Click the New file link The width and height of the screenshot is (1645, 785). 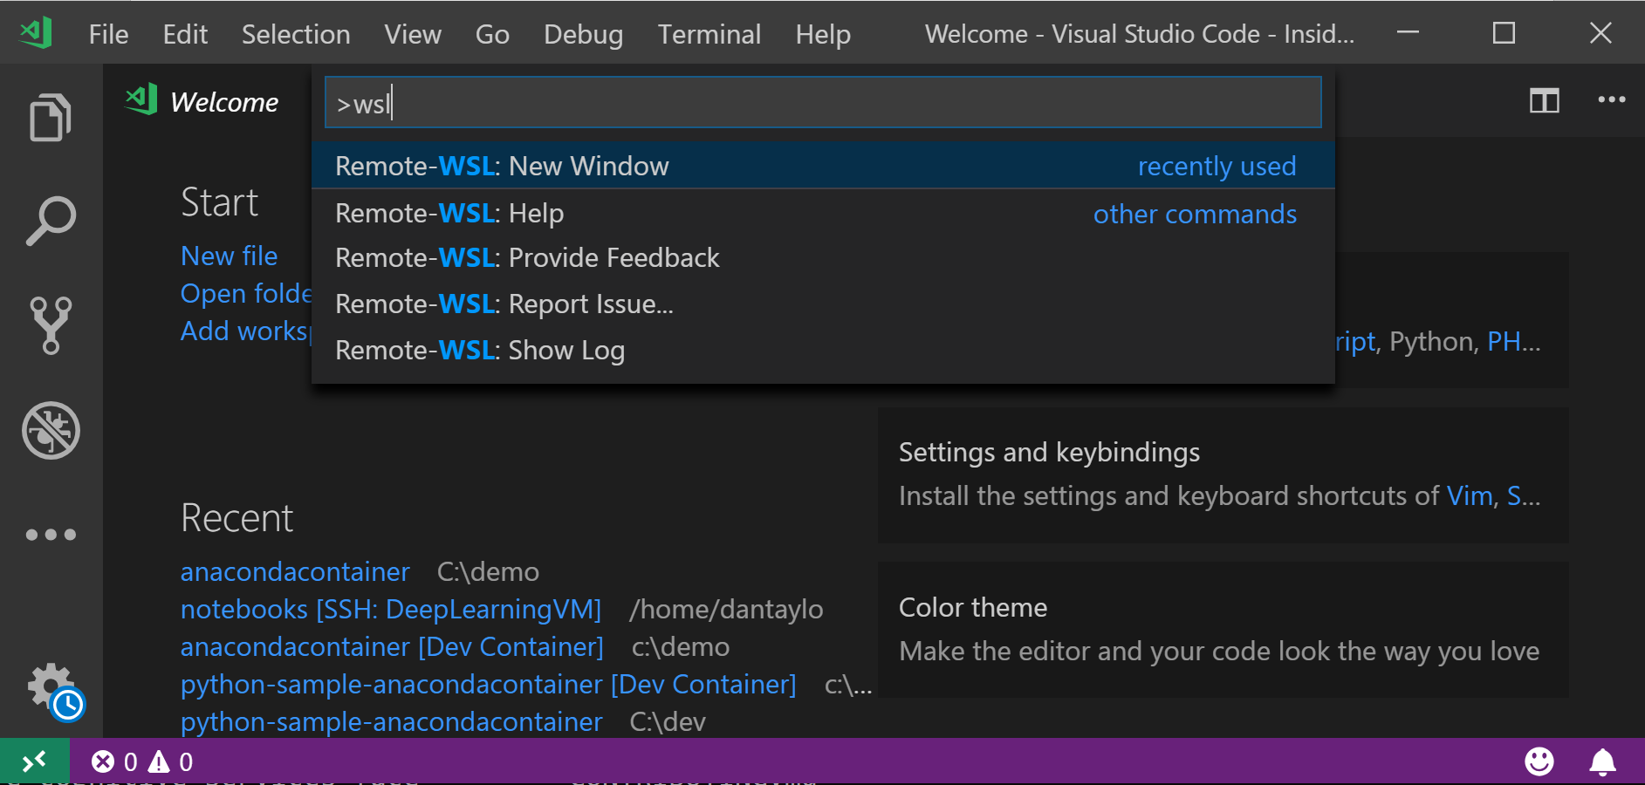229,256
